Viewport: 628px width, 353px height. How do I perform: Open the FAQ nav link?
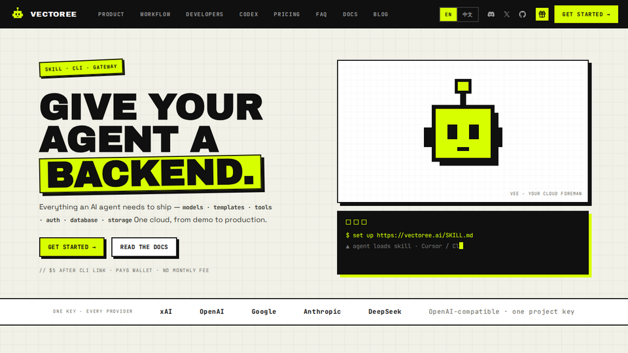(x=321, y=14)
